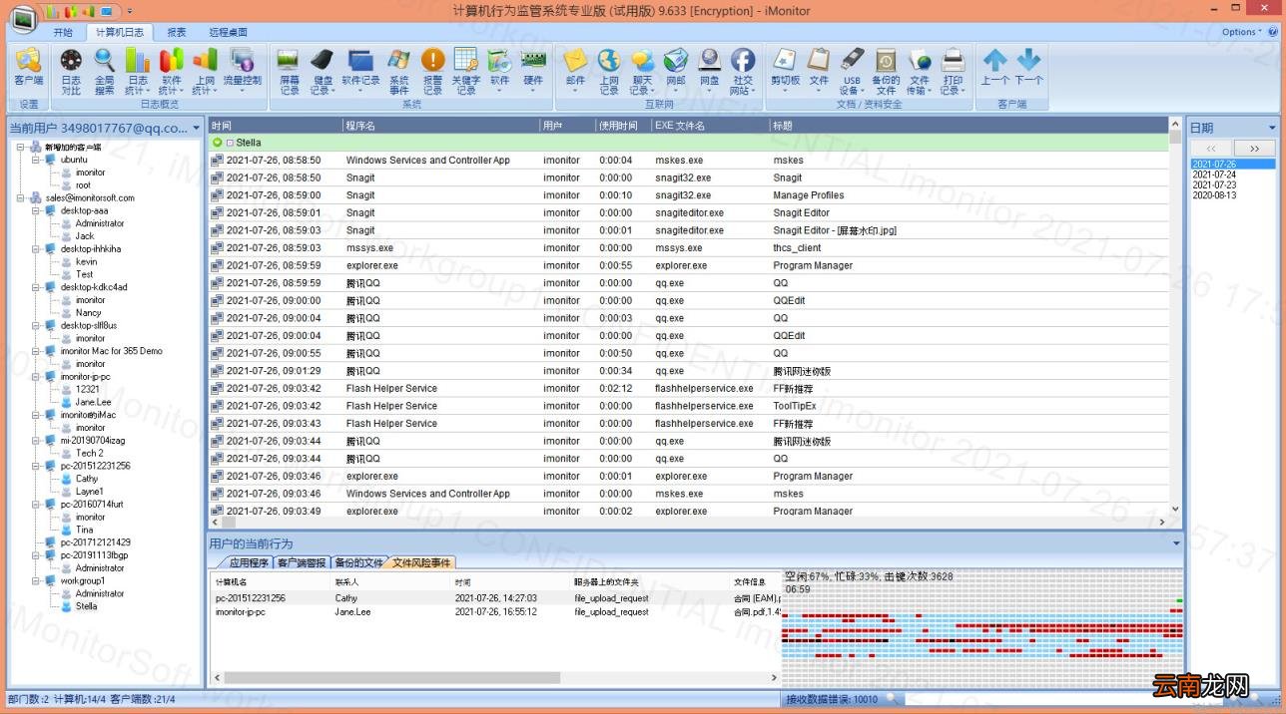Viewport: 1286px width, 714px height.
Task: Go to 下一个 next client arrow
Action: (x=1028, y=67)
